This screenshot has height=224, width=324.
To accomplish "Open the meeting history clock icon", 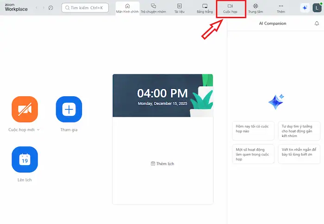I will pyautogui.click(x=50, y=8).
